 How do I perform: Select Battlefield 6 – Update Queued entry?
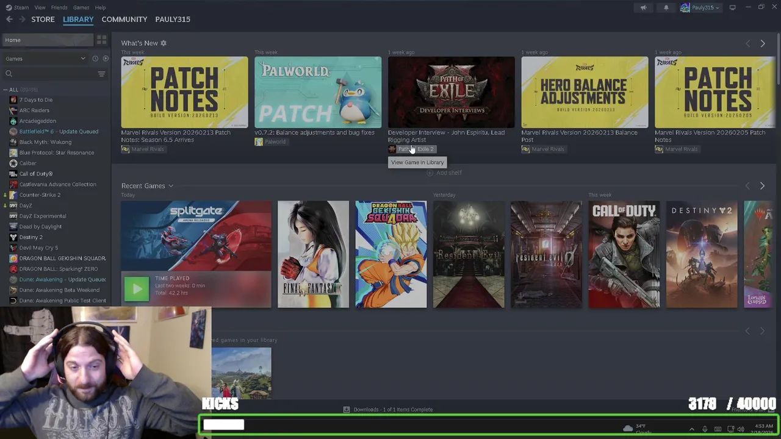[59, 132]
